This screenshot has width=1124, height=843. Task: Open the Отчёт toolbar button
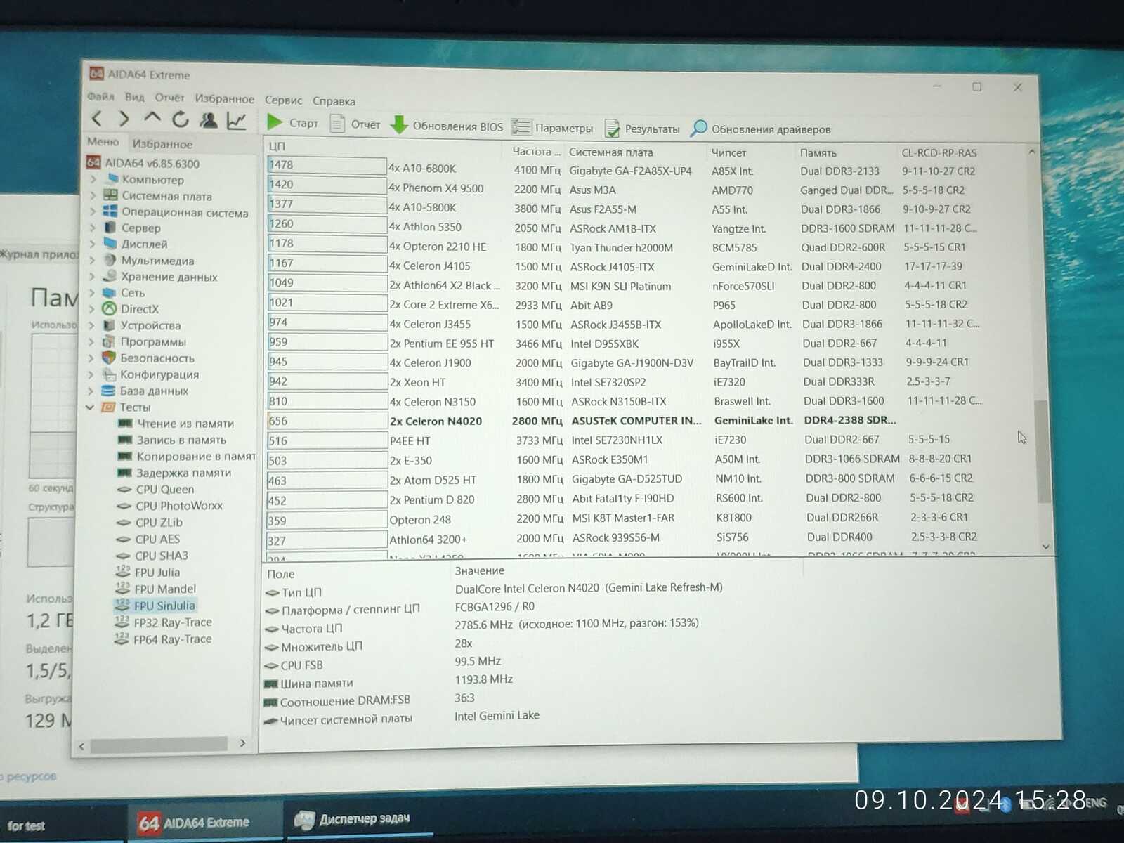point(356,124)
